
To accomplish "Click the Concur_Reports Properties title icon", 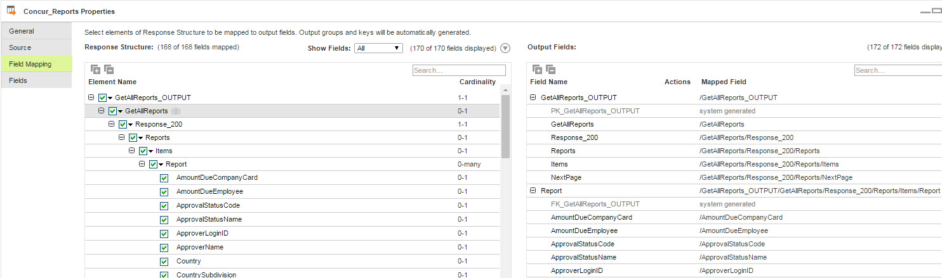I will 11,10.
